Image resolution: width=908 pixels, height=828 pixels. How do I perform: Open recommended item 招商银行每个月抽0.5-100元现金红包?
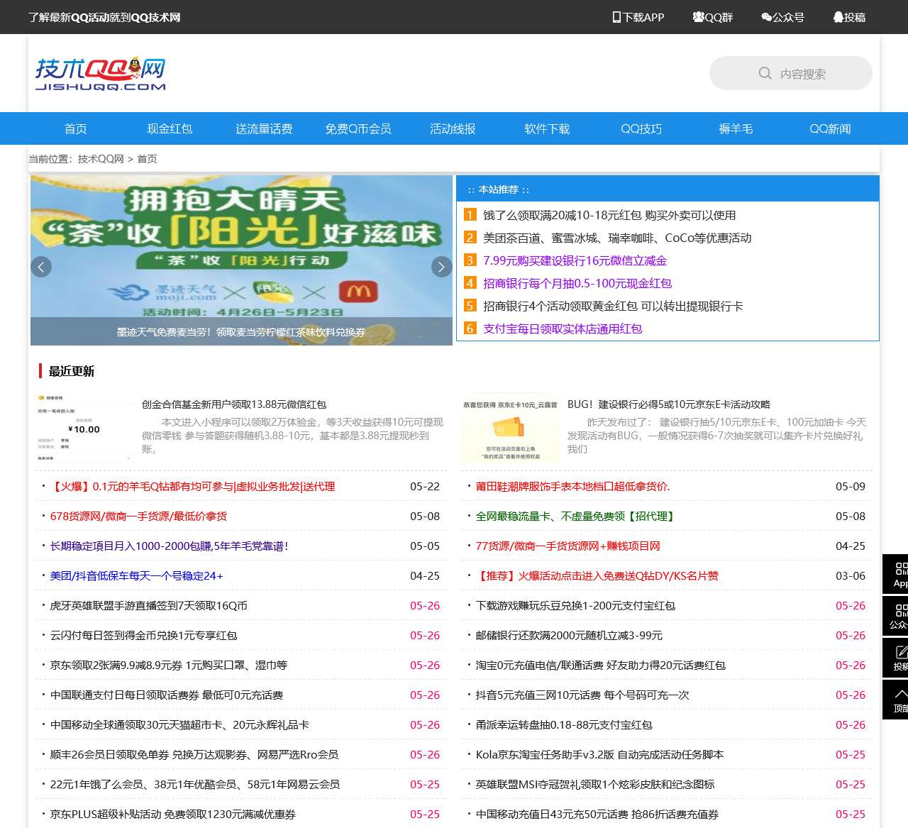point(577,283)
